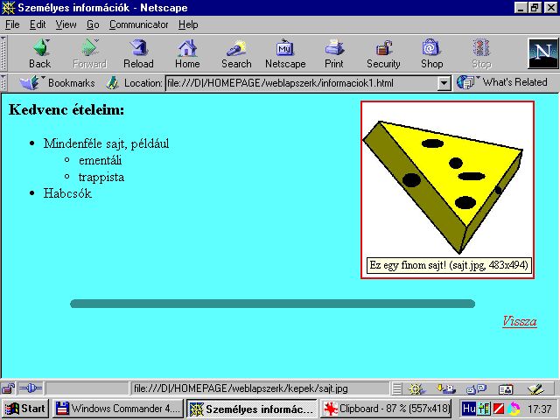Image resolution: width=560 pixels, height=420 pixels.
Task: Click the Forward navigation button
Action: [x=89, y=53]
